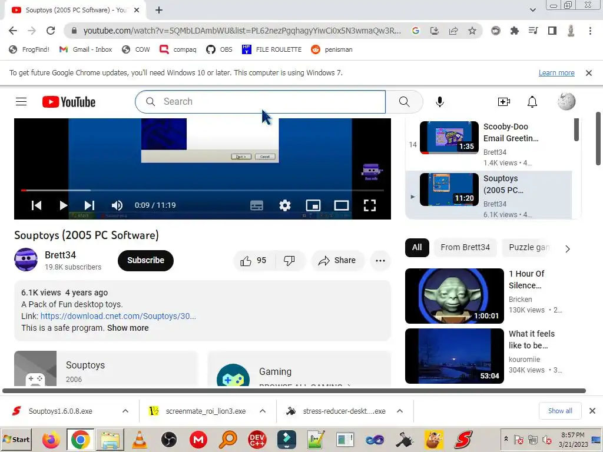The width and height of the screenshot is (603, 452).
Task: Expand options for screenmate_roi_lion3.exe download
Action: tap(263, 411)
